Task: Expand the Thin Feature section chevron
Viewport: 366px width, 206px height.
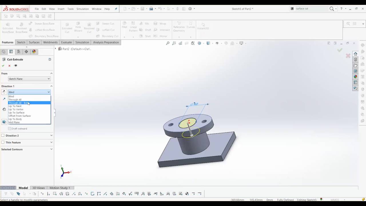Action: pos(51,142)
